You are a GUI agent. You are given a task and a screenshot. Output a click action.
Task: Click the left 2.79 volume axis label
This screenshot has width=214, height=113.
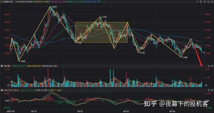[x=7, y=69]
